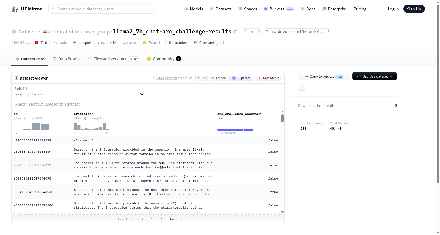The height and width of the screenshot is (235, 440).
Task: Open Data Studio from viewer header
Action: pyautogui.click(x=268, y=78)
